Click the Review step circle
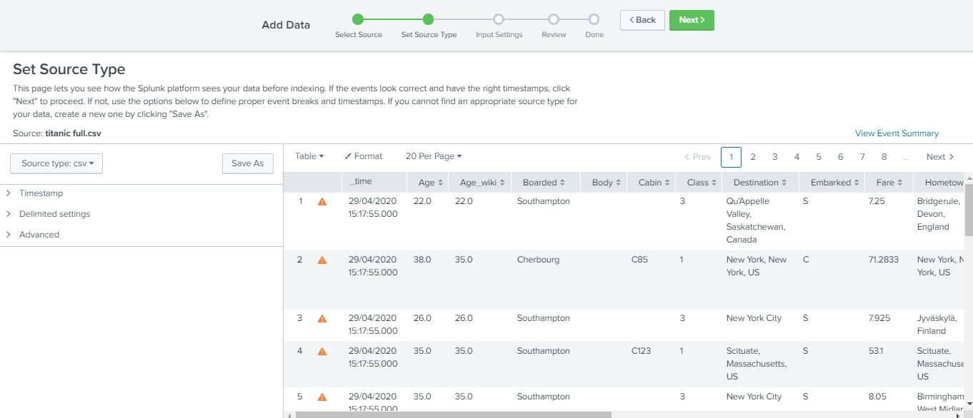Screen dimensions: 973x418 click(554, 19)
